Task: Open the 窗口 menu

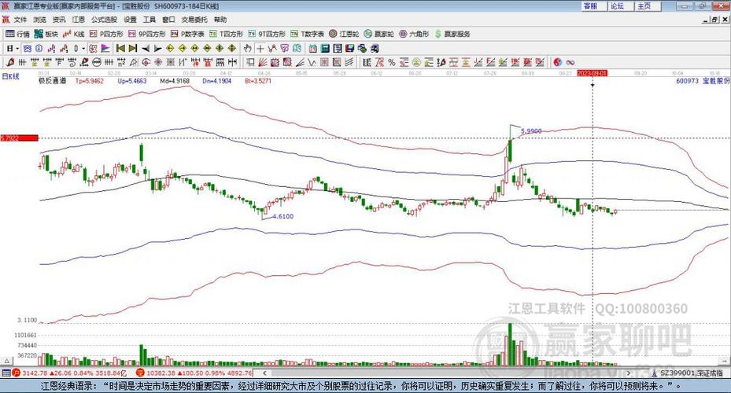Action: pos(168,20)
